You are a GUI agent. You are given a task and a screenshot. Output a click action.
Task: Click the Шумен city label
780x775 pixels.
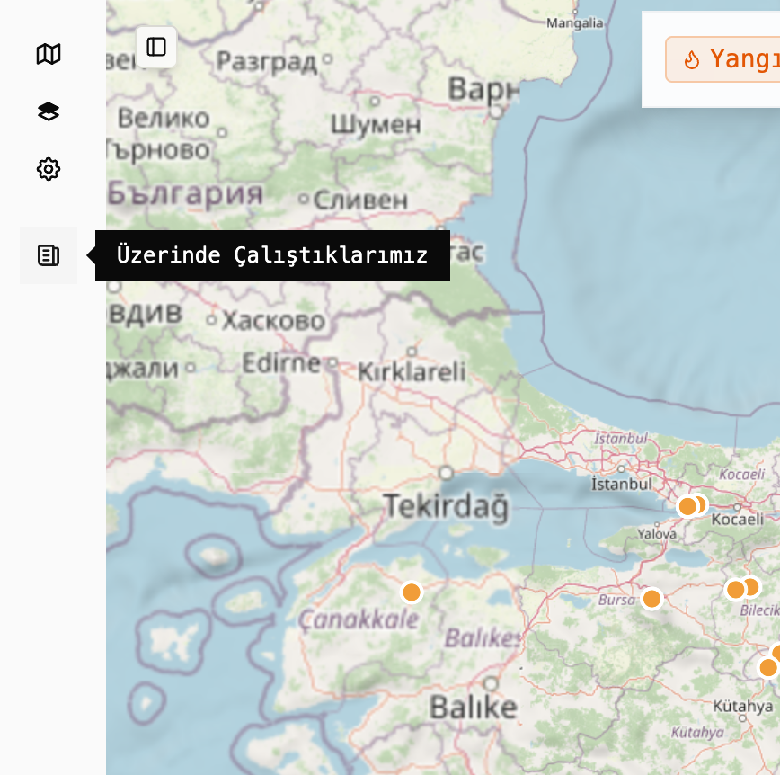(x=376, y=124)
